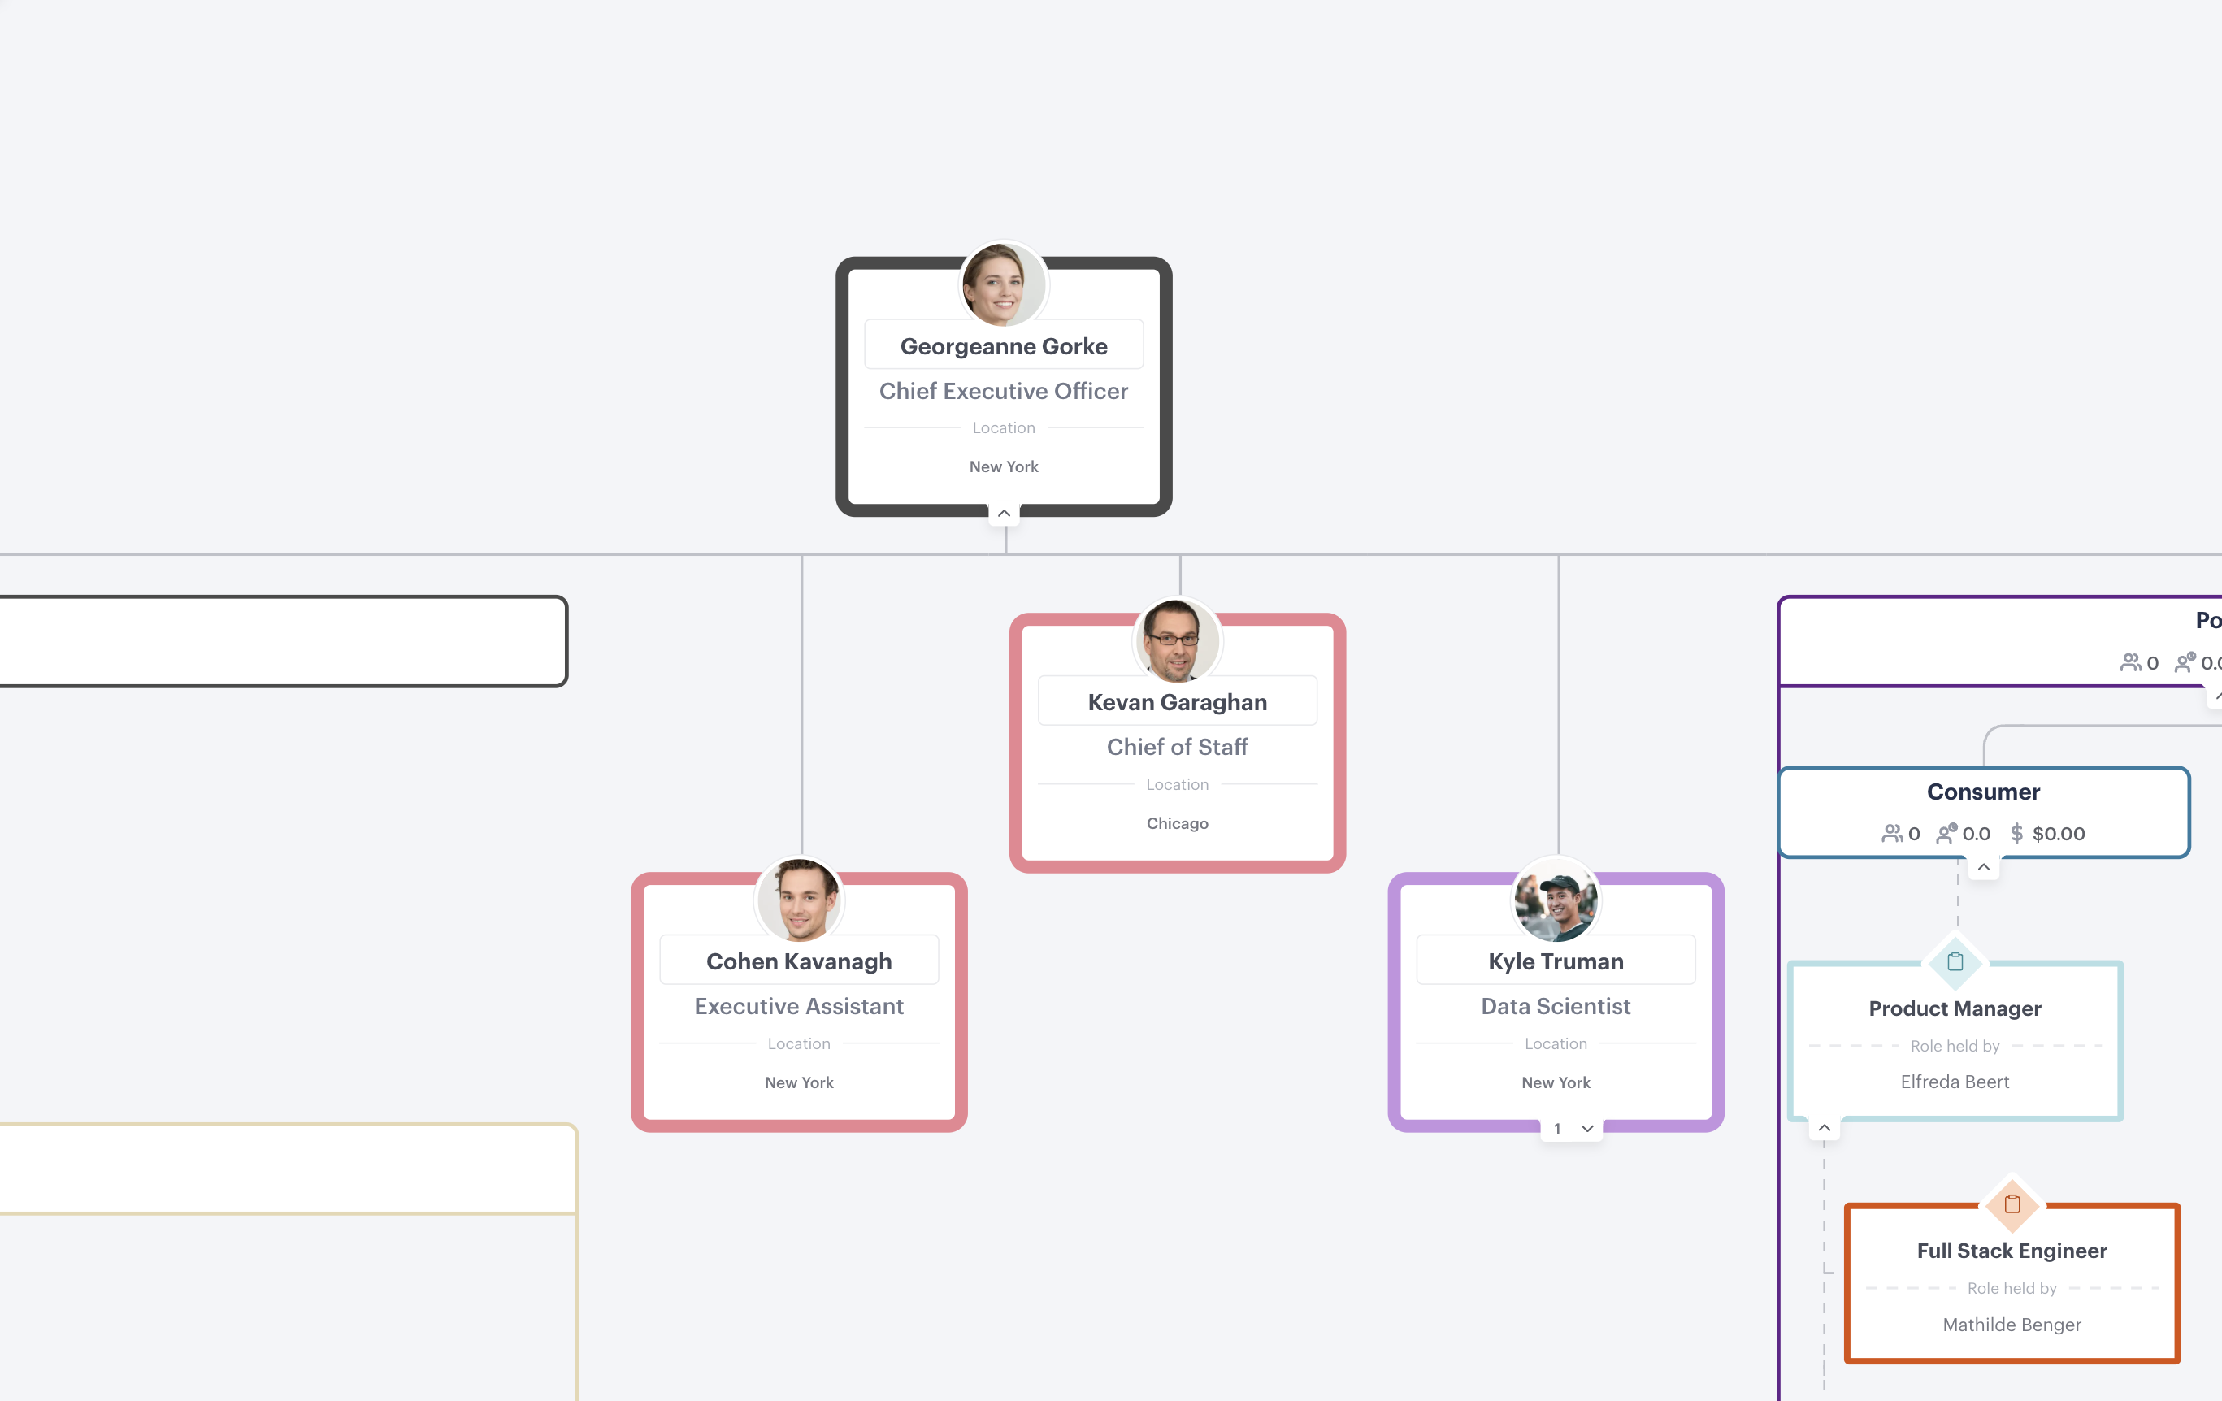Click the FTE person icon in Consumer

[1947, 834]
